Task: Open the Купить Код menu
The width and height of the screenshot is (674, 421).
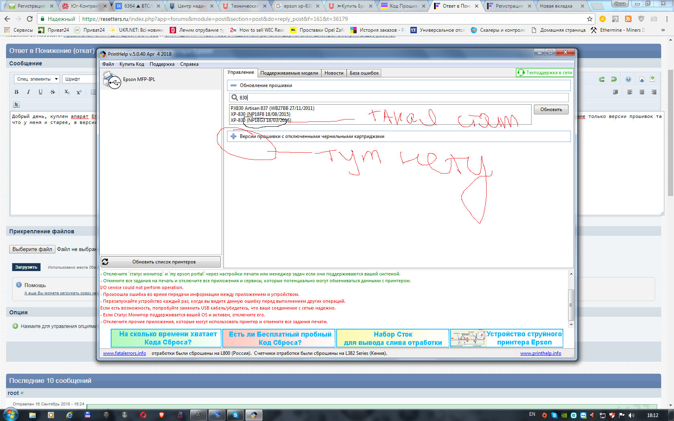Action: click(x=132, y=64)
